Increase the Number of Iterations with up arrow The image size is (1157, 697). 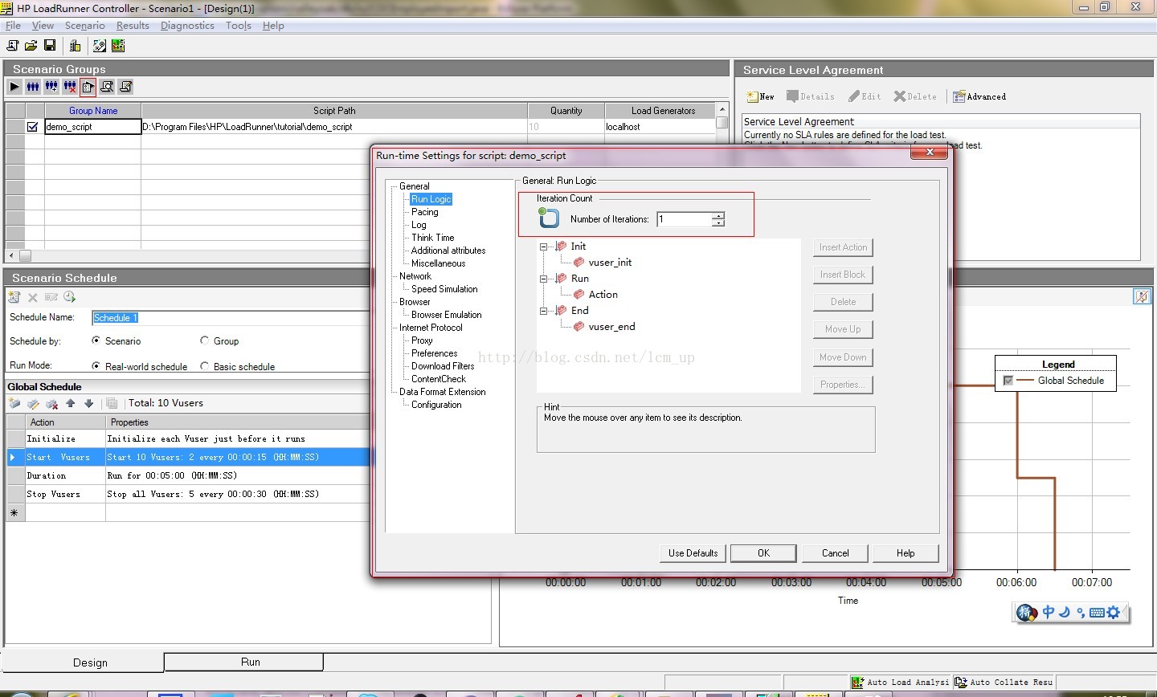718,215
